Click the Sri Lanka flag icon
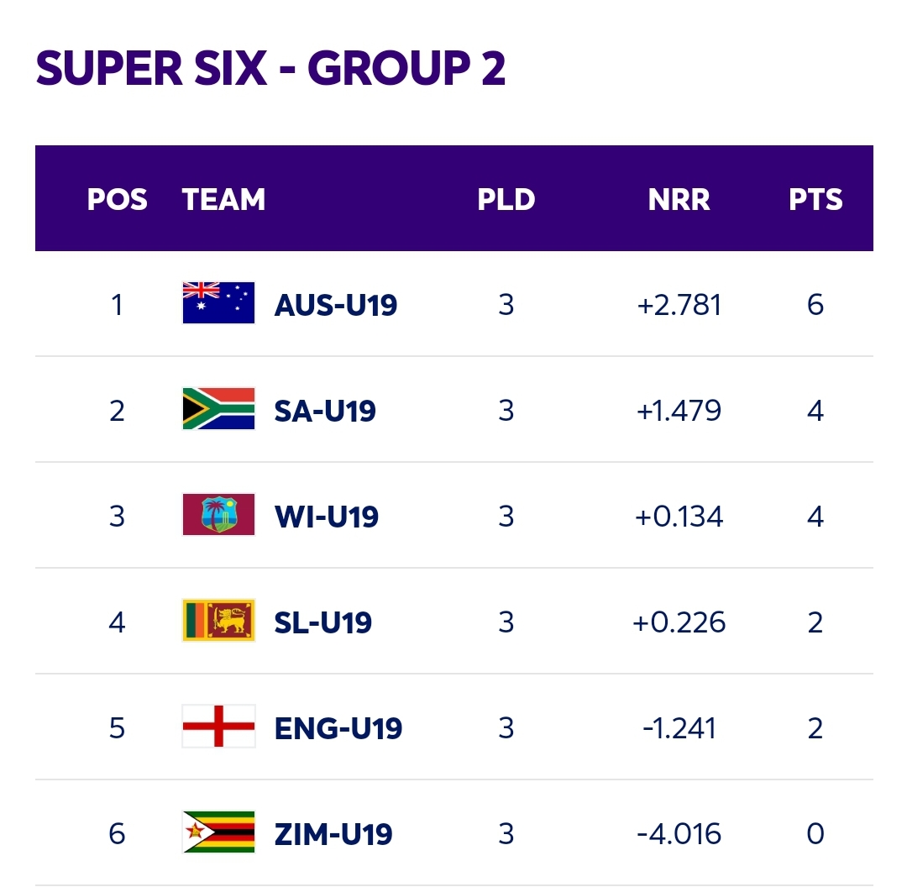Viewport: 907px width, 887px height. pyautogui.click(x=218, y=620)
